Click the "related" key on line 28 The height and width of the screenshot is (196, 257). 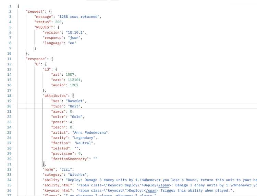tap(60, 148)
